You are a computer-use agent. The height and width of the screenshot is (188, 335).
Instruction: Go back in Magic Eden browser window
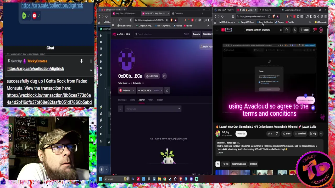(x=113, y=20)
